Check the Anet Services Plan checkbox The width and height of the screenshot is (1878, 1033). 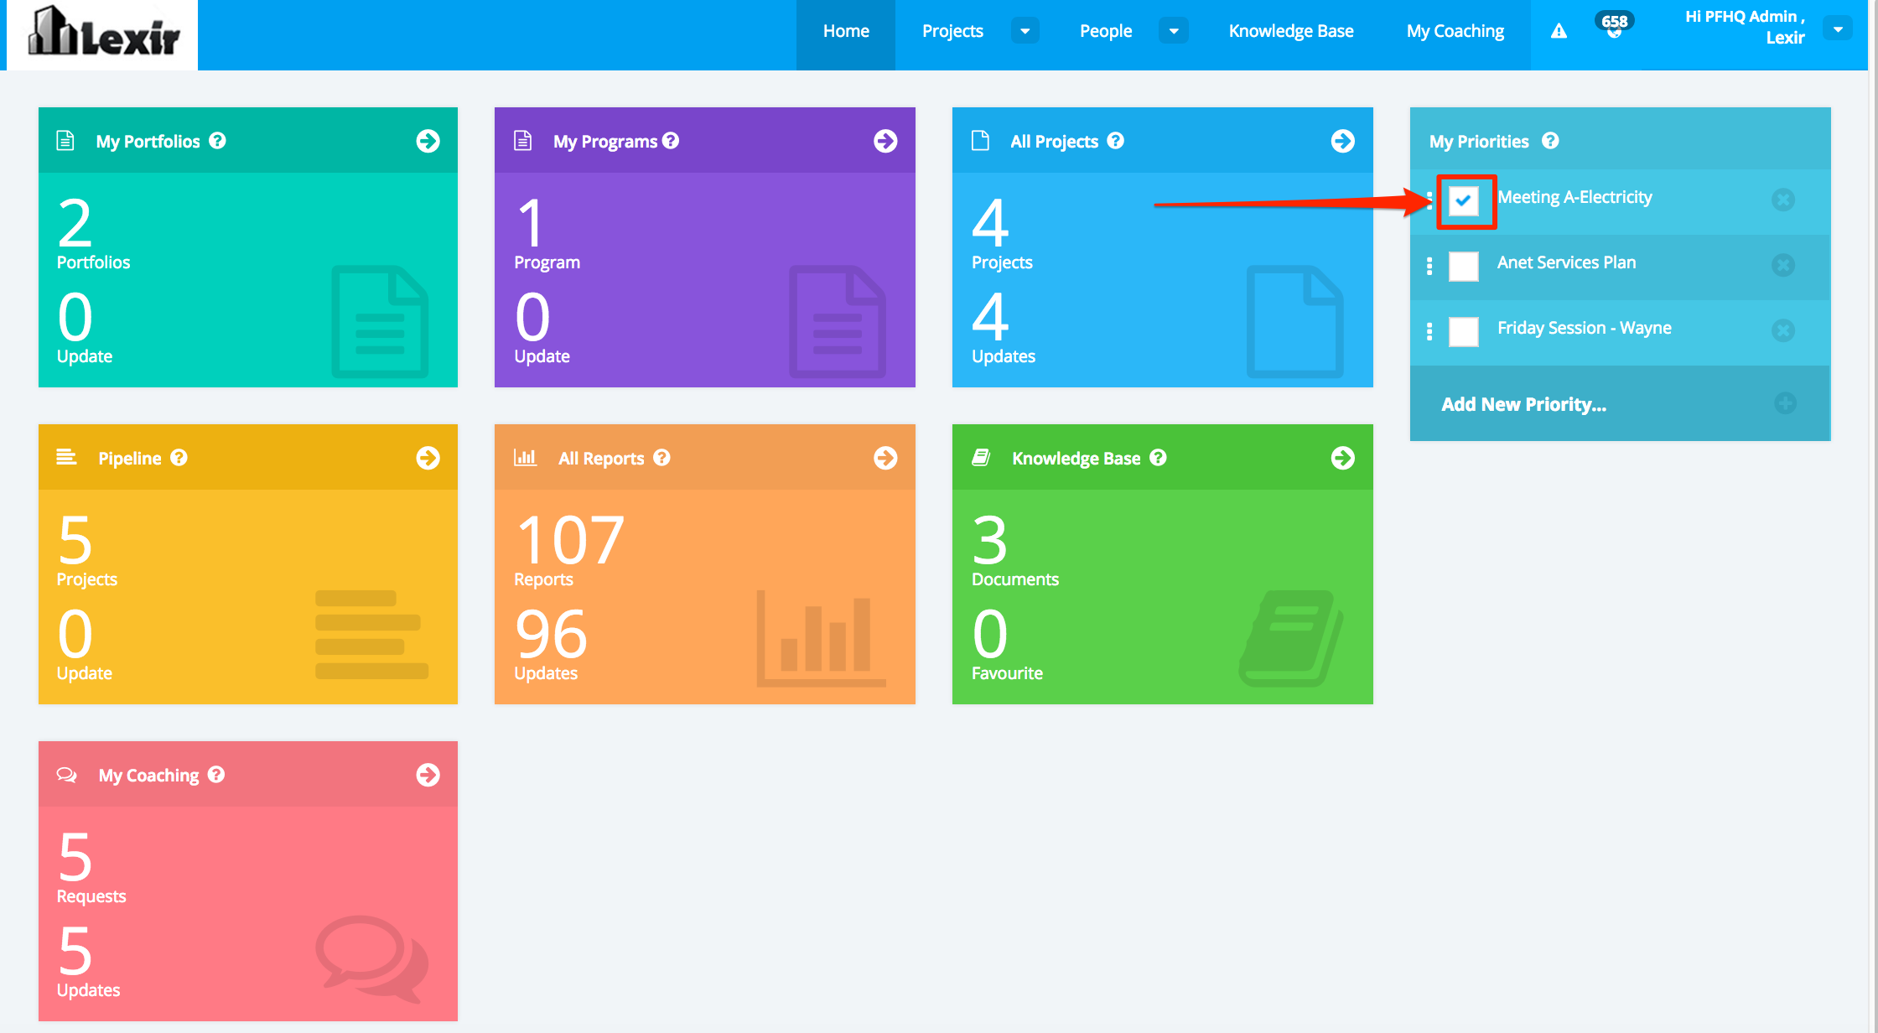click(x=1464, y=266)
